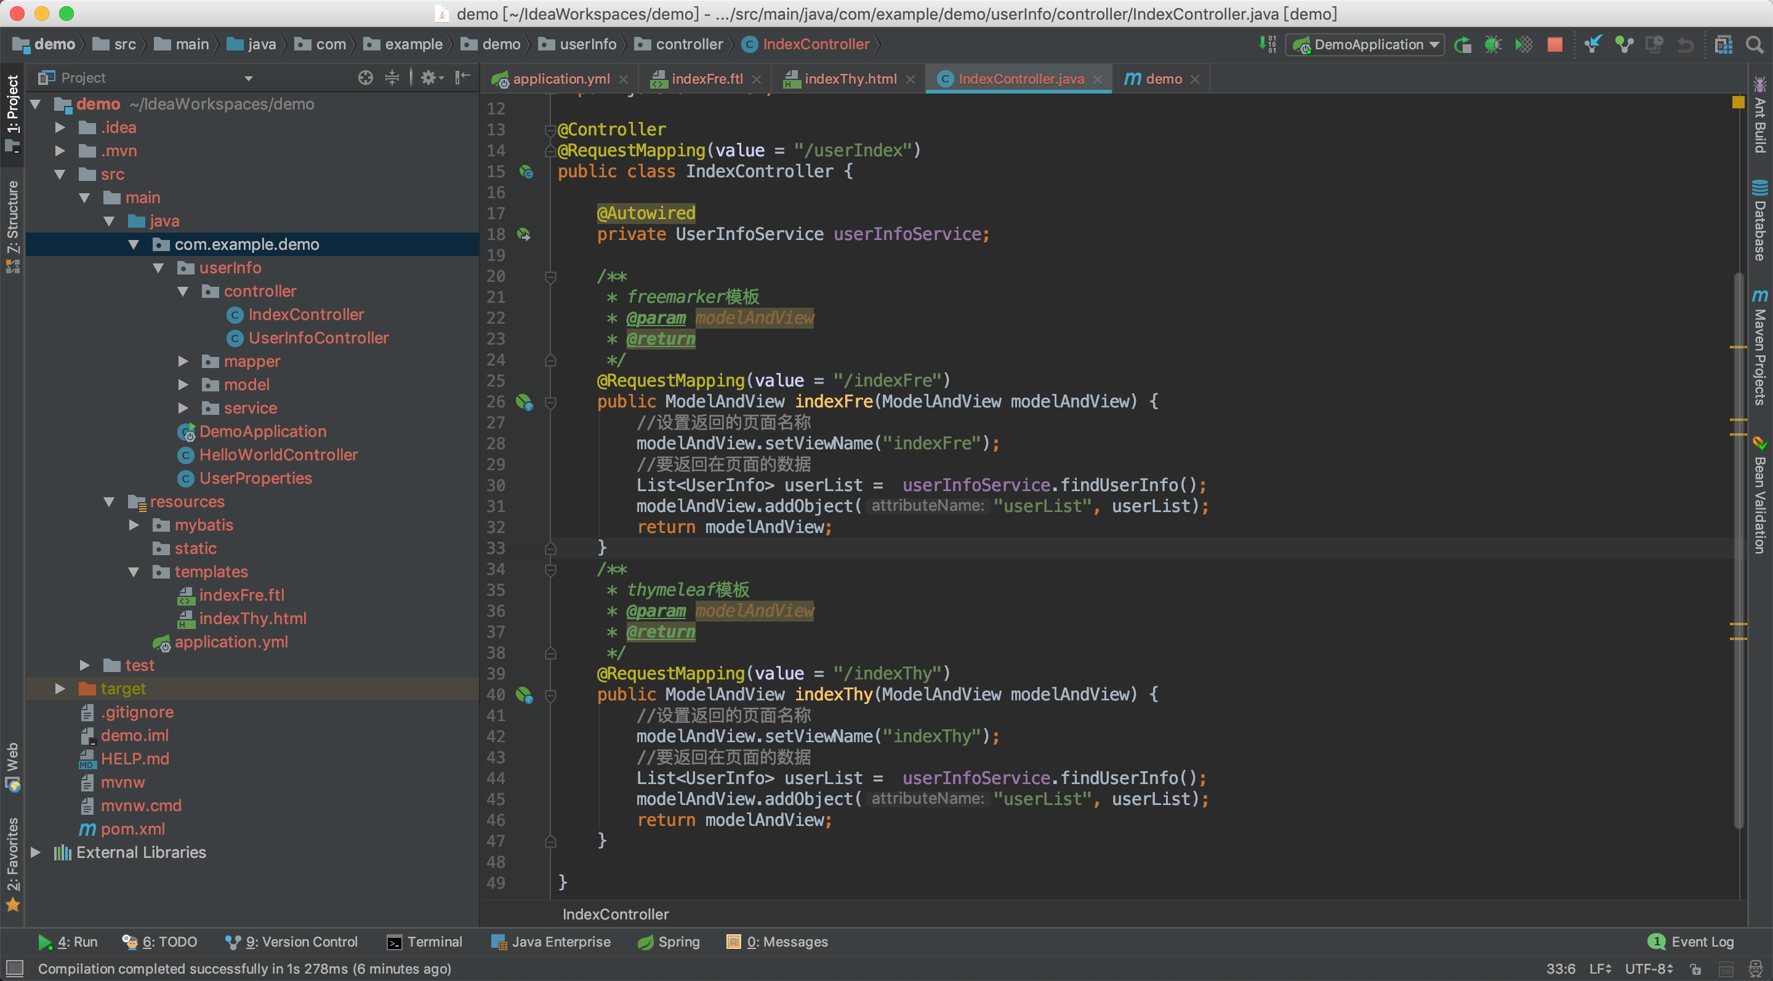Viewport: 1773px width, 981px height.
Task: Open the Event Log panel
Action: coord(1692,942)
